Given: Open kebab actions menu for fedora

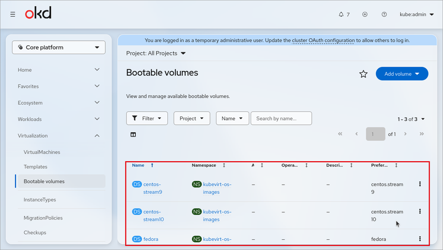Looking at the screenshot, I should tap(420, 239).
